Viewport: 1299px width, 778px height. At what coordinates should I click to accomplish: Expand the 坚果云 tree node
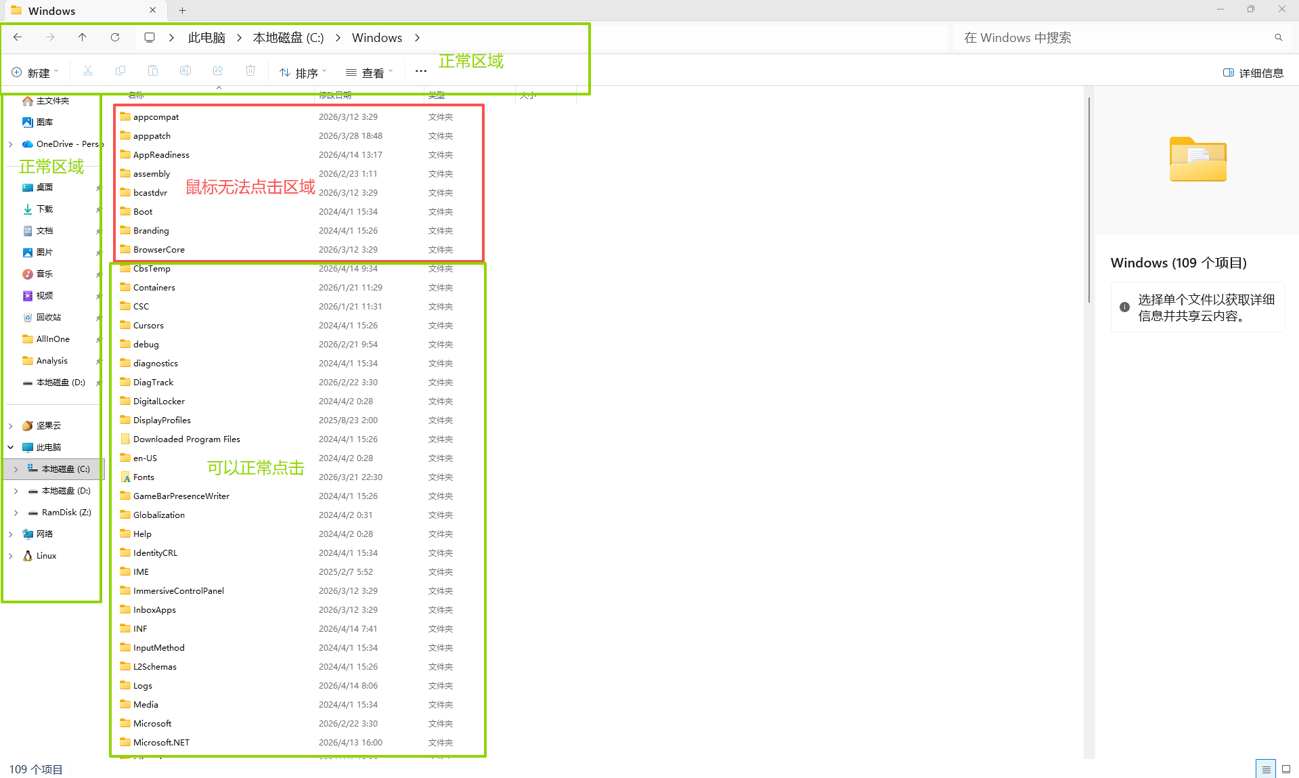(11, 426)
